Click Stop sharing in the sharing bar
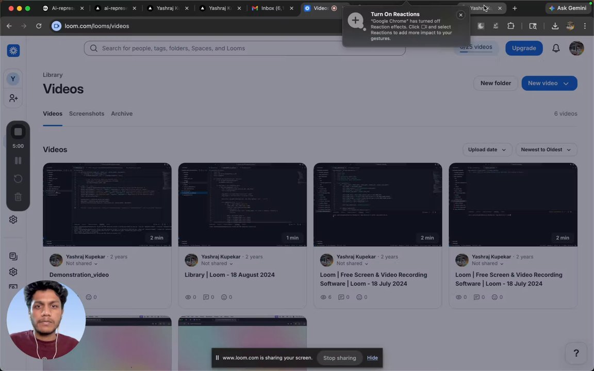 tap(339, 358)
